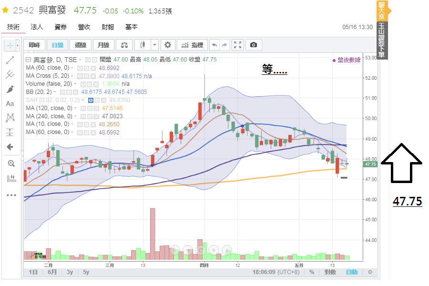This screenshot has width=429, height=286.
Task: Select the Aa text annotation tool
Action: point(10,104)
